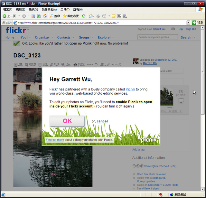Image resolution: width=206 pixels, height=198 pixels.
Task: Click the Prints & More tool
Action: pos(79,65)
